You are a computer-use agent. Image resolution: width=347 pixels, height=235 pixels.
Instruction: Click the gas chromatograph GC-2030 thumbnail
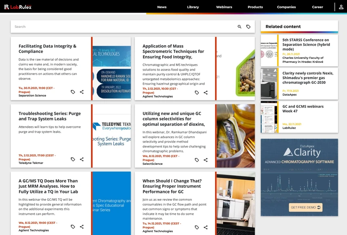click(269, 84)
